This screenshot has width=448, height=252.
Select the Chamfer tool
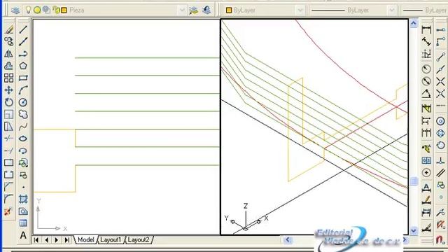9,187
